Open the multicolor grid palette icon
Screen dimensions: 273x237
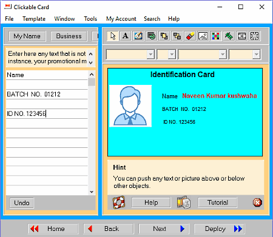[x=216, y=36]
